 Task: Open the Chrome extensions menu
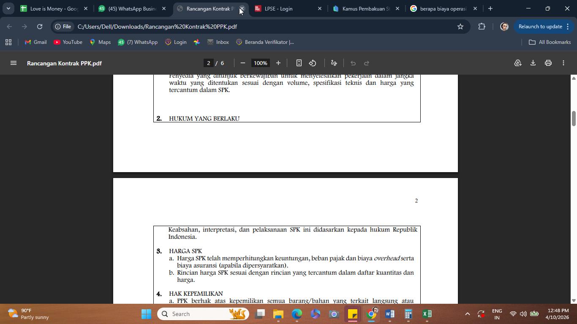[482, 27]
